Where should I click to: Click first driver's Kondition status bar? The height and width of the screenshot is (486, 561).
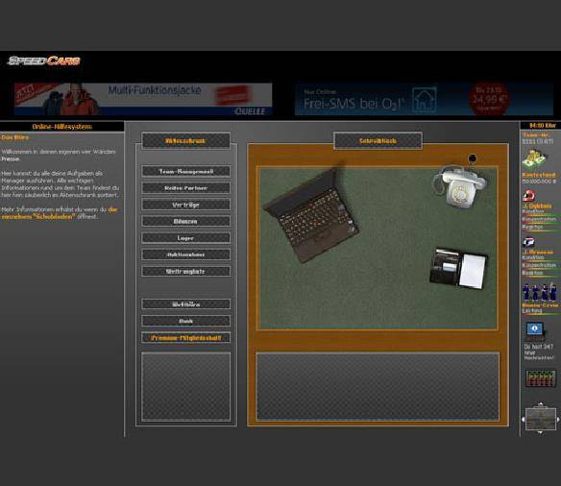point(541,214)
